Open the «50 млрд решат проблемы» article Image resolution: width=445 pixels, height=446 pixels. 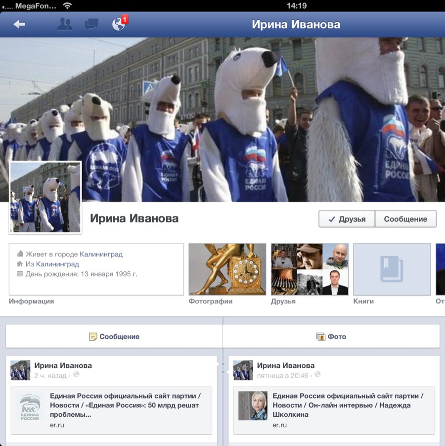click(x=124, y=405)
